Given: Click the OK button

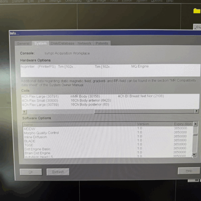Looking at the screenshot, I should [x=31, y=172].
